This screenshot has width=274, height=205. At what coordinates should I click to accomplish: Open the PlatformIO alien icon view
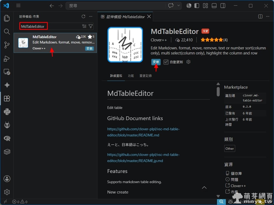coord(7,125)
